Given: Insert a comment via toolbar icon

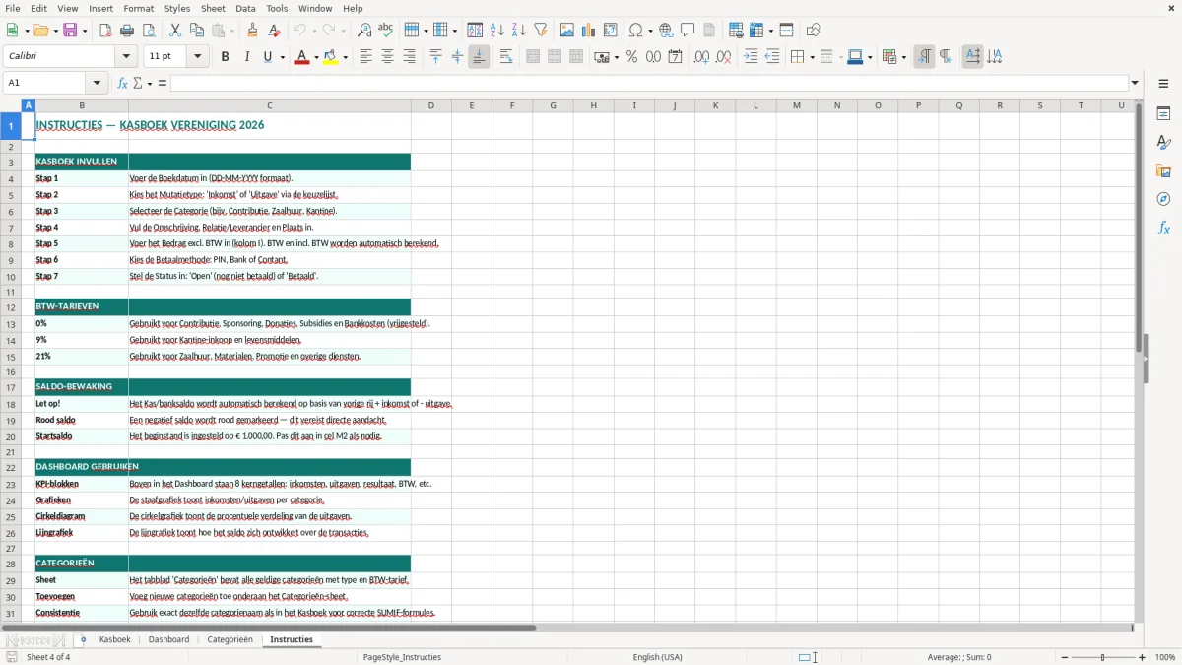Looking at the screenshot, I should pos(688,31).
